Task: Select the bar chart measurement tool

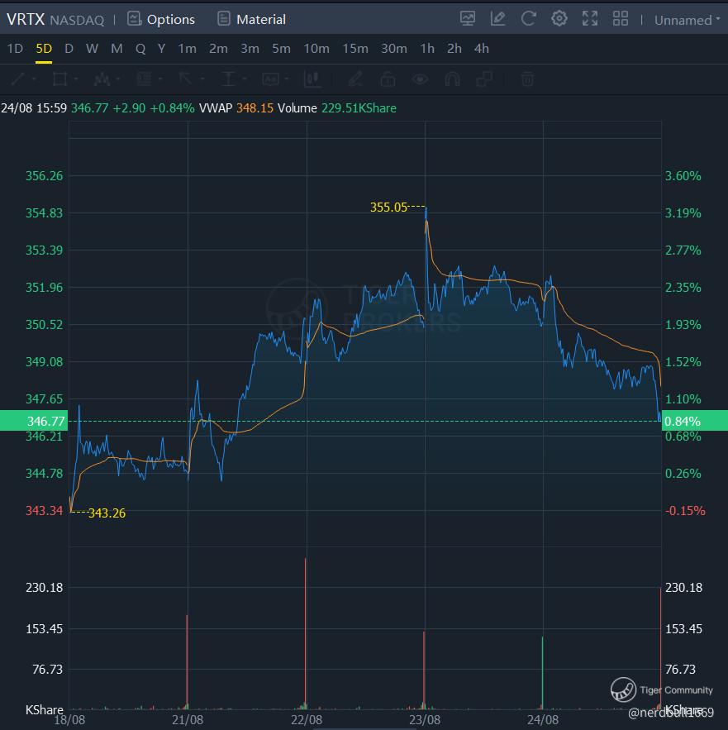Action: point(312,79)
